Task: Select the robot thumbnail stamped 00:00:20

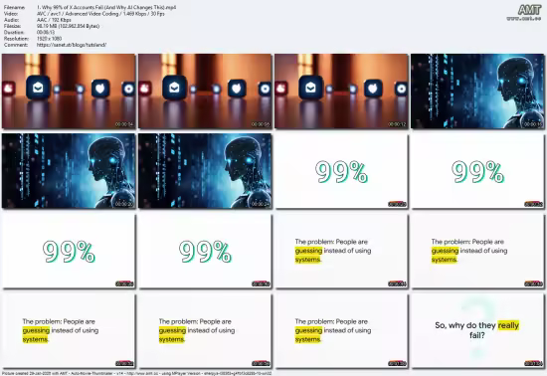Action: (x=69, y=171)
